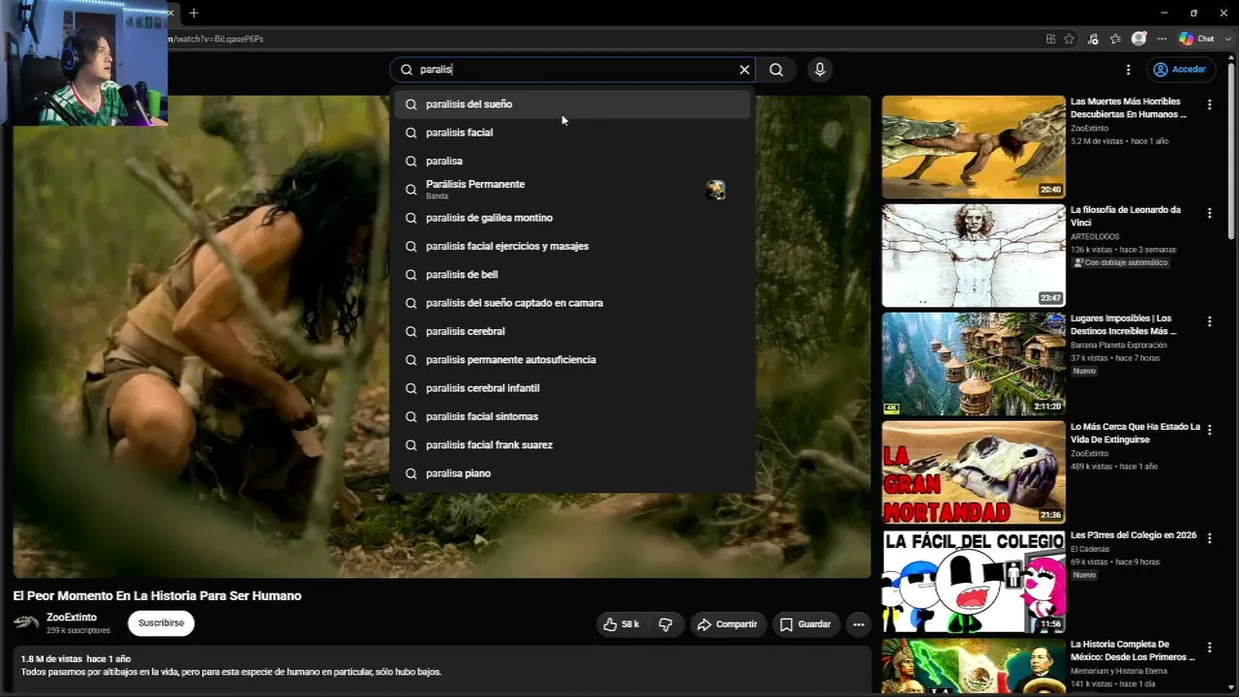Choose suggestion "paralisis cerebral infantil"
The image size is (1239, 697).
[x=572, y=388]
